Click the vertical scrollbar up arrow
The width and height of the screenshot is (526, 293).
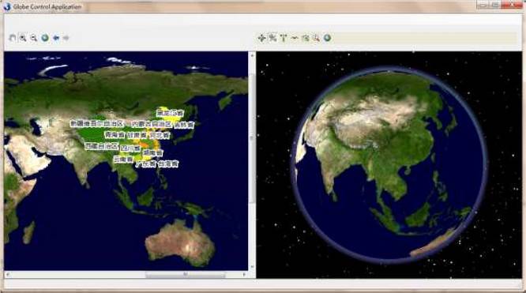pos(252,55)
